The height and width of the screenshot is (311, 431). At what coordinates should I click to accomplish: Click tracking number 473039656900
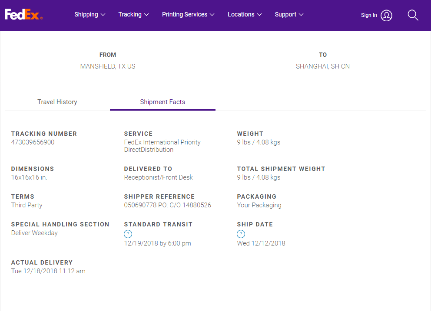pyautogui.click(x=33, y=142)
